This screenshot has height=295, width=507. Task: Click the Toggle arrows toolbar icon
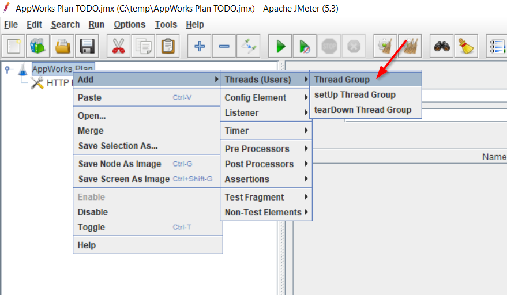tap(249, 46)
